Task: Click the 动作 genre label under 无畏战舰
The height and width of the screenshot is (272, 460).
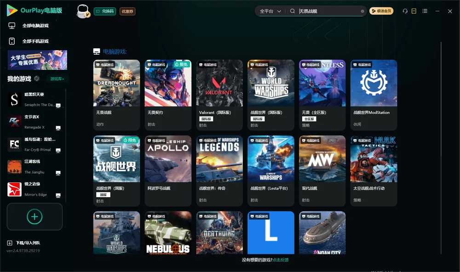Action: [100, 124]
